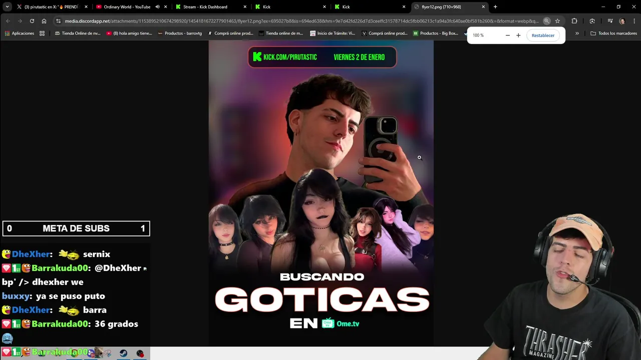Increase zoom with the plus button
641x360 pixels.
(518, 35)
